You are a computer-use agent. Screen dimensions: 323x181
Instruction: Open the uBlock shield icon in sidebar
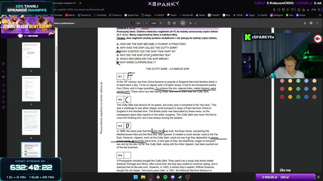[x=4, y=77]
